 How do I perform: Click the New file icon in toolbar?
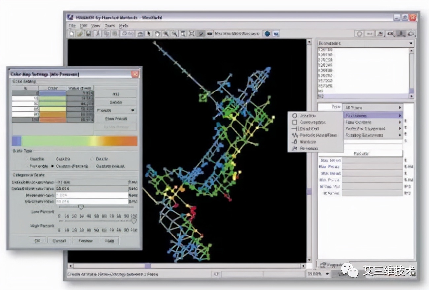point(72,34)
